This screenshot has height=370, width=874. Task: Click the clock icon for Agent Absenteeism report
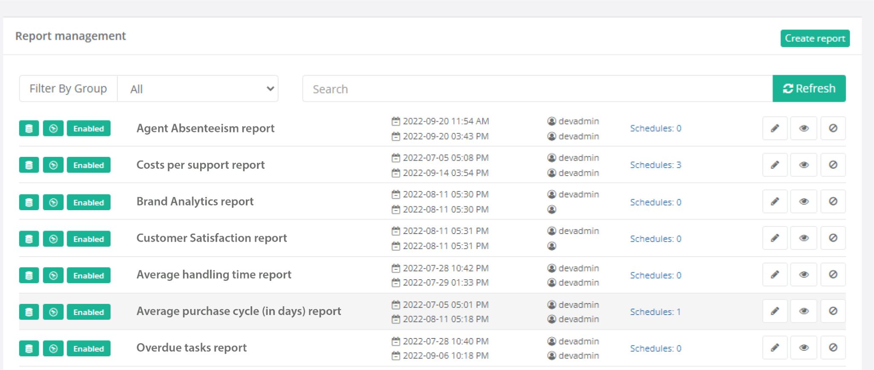[53, 128]
